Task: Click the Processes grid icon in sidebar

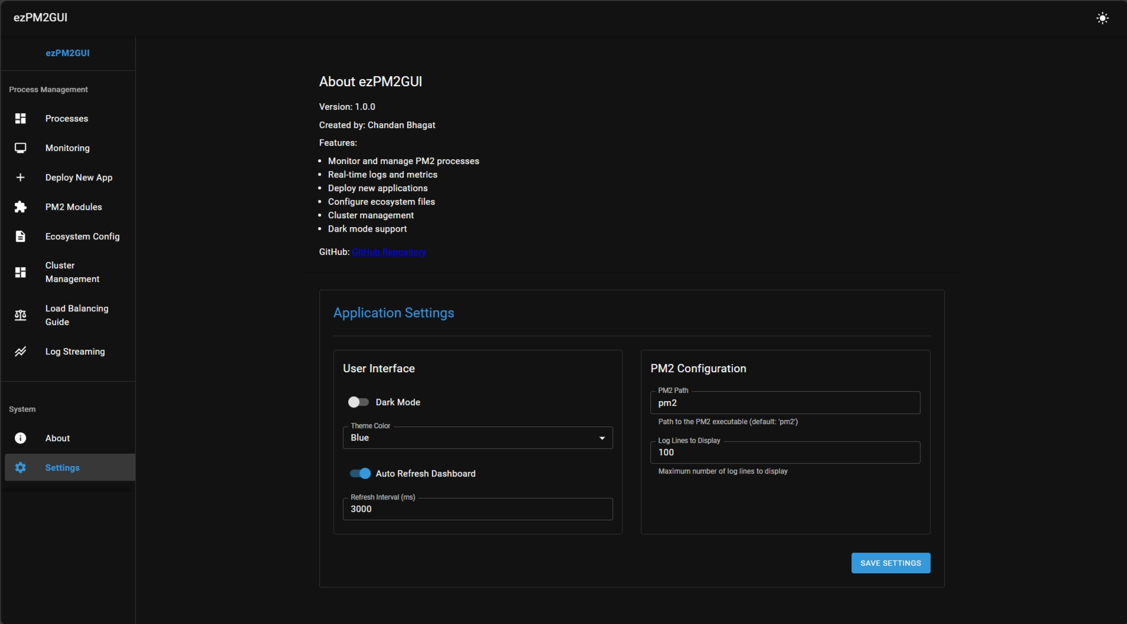Action: 21,119
